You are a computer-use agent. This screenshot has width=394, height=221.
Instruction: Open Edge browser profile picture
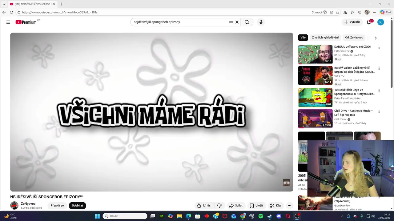coord(367,12)
